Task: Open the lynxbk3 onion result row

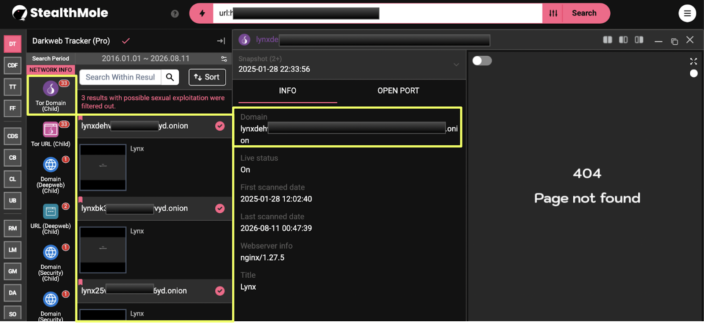Action: (155, 208)
